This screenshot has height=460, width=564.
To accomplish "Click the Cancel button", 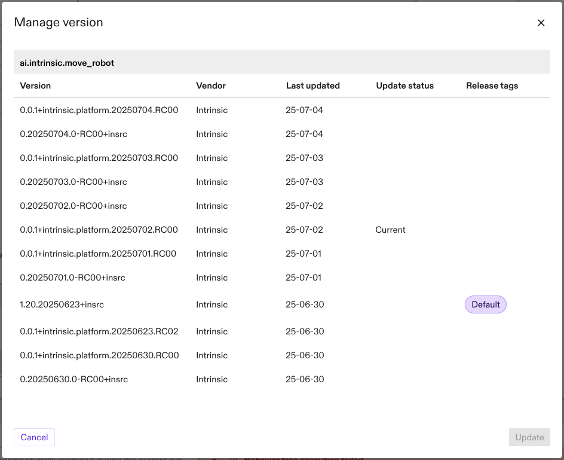I will click(34, 437).
